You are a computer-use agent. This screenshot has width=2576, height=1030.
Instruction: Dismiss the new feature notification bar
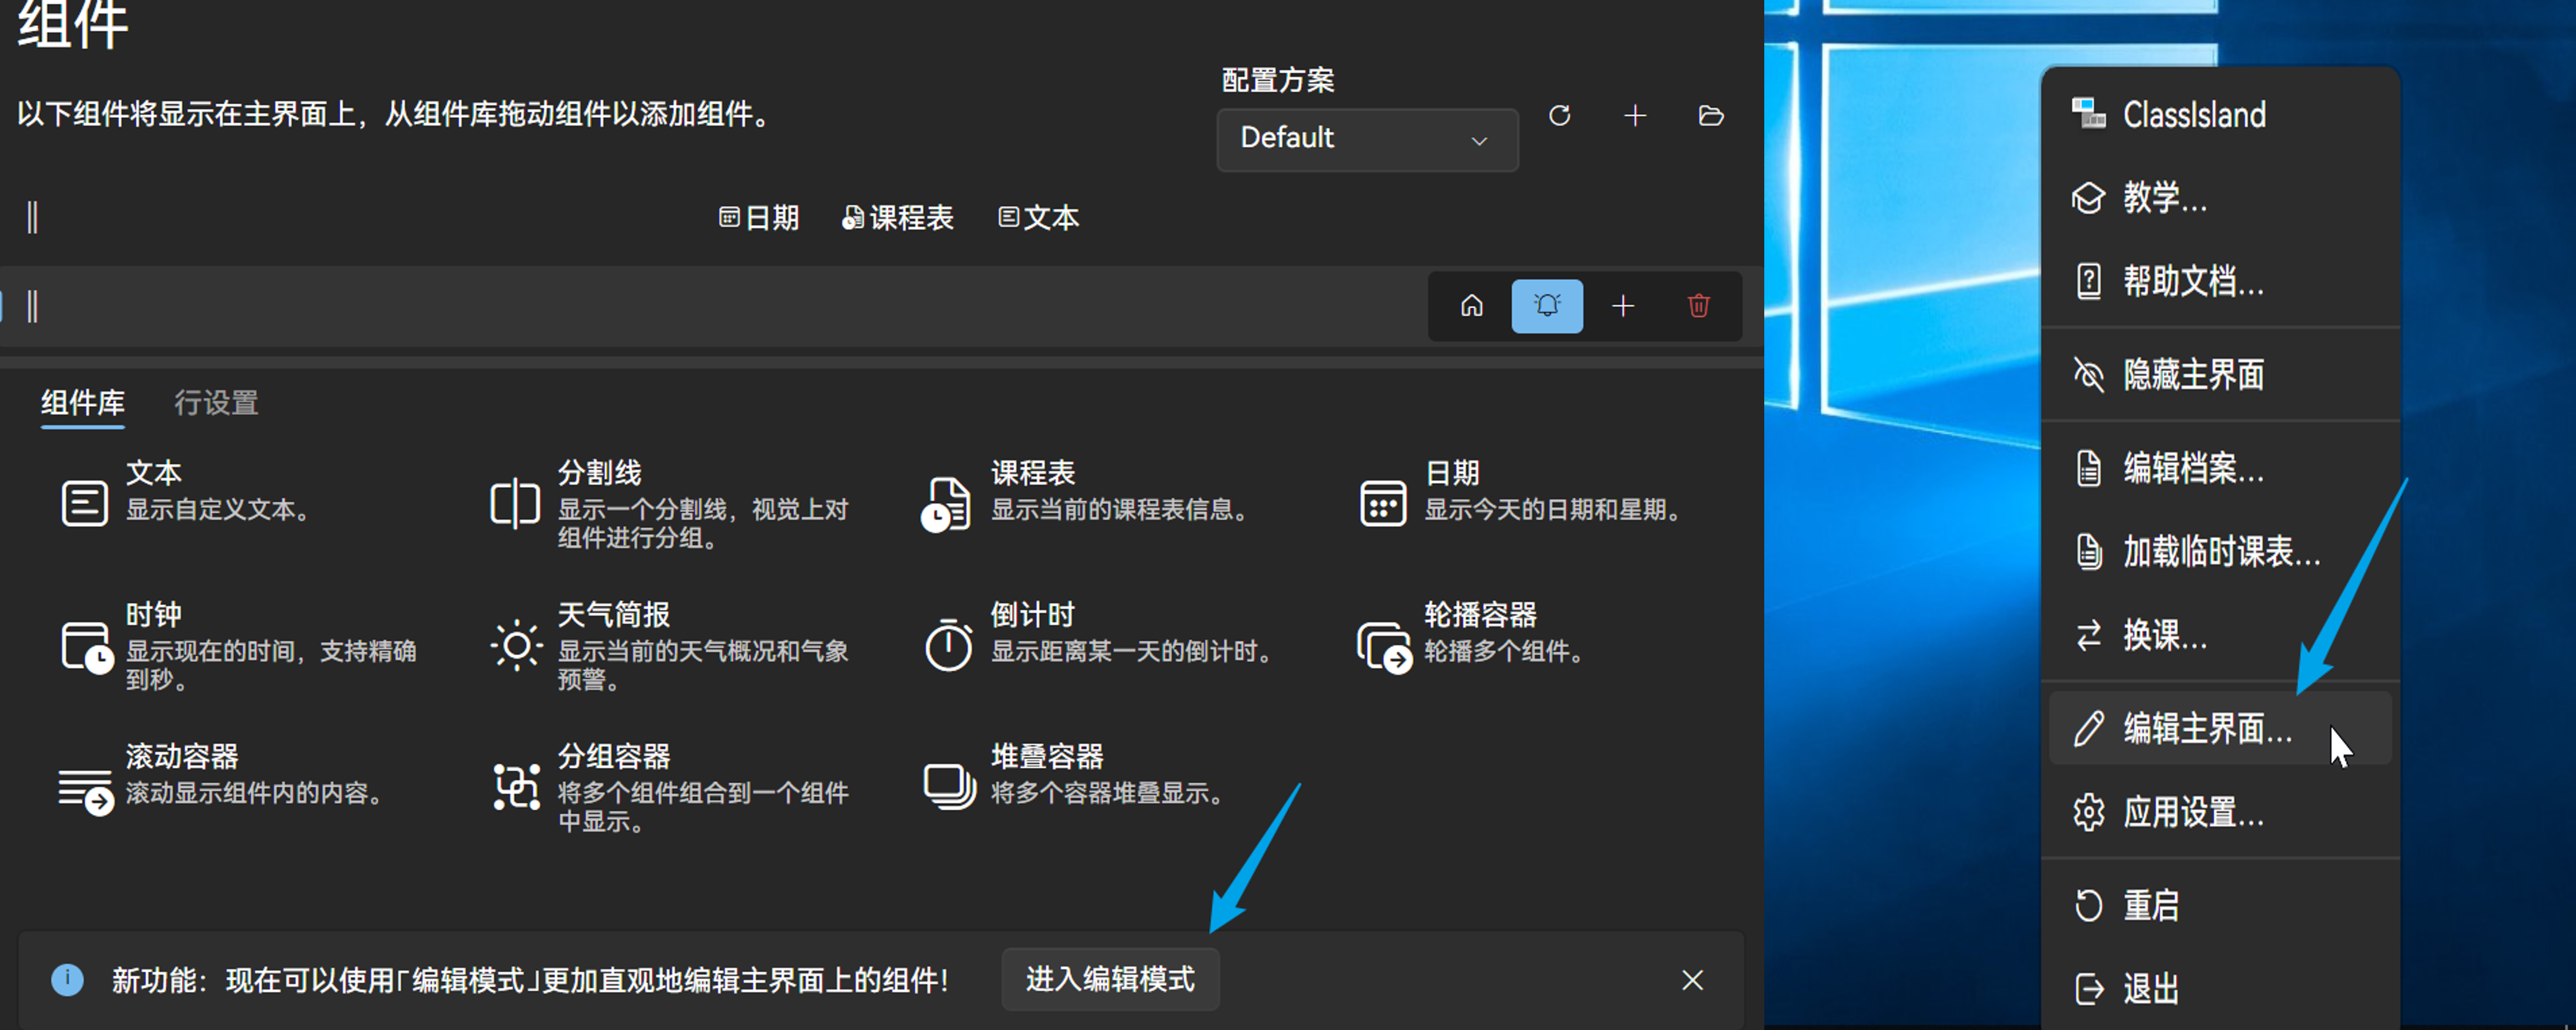tap(1692, 980)
